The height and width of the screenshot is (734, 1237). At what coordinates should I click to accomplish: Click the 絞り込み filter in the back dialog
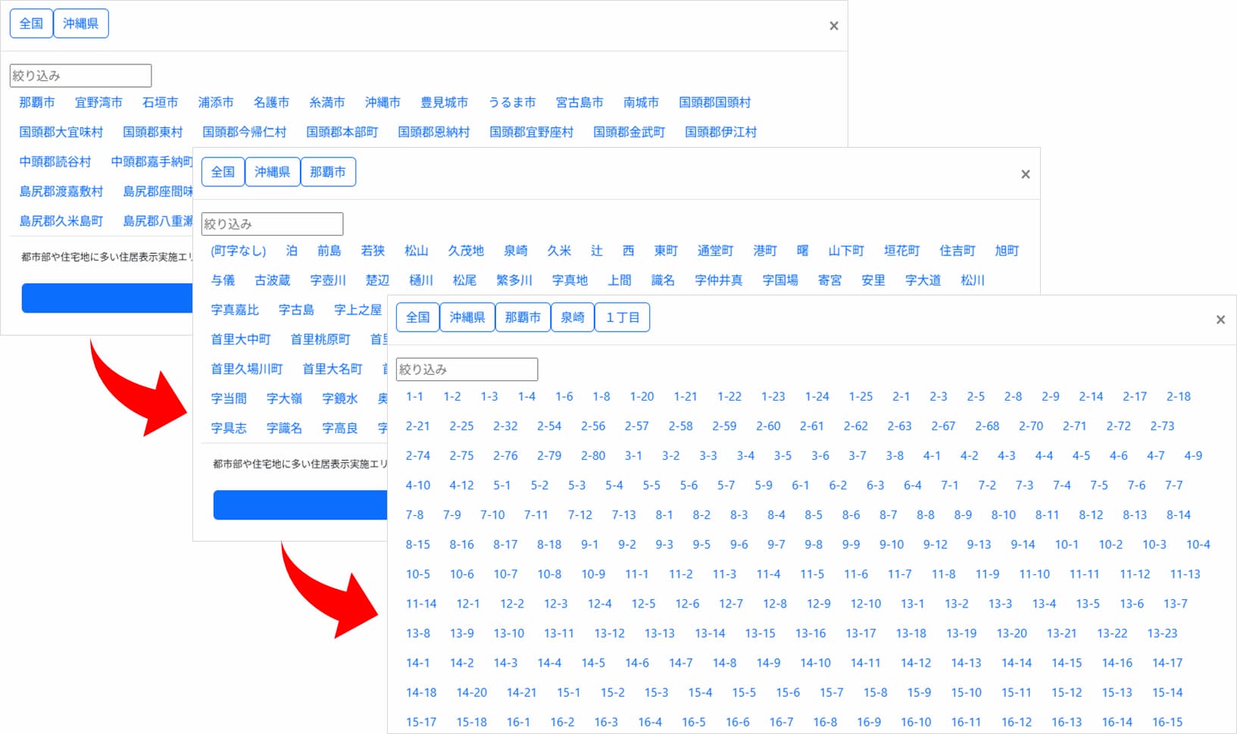pyautogui.click(x=80, y=76)
